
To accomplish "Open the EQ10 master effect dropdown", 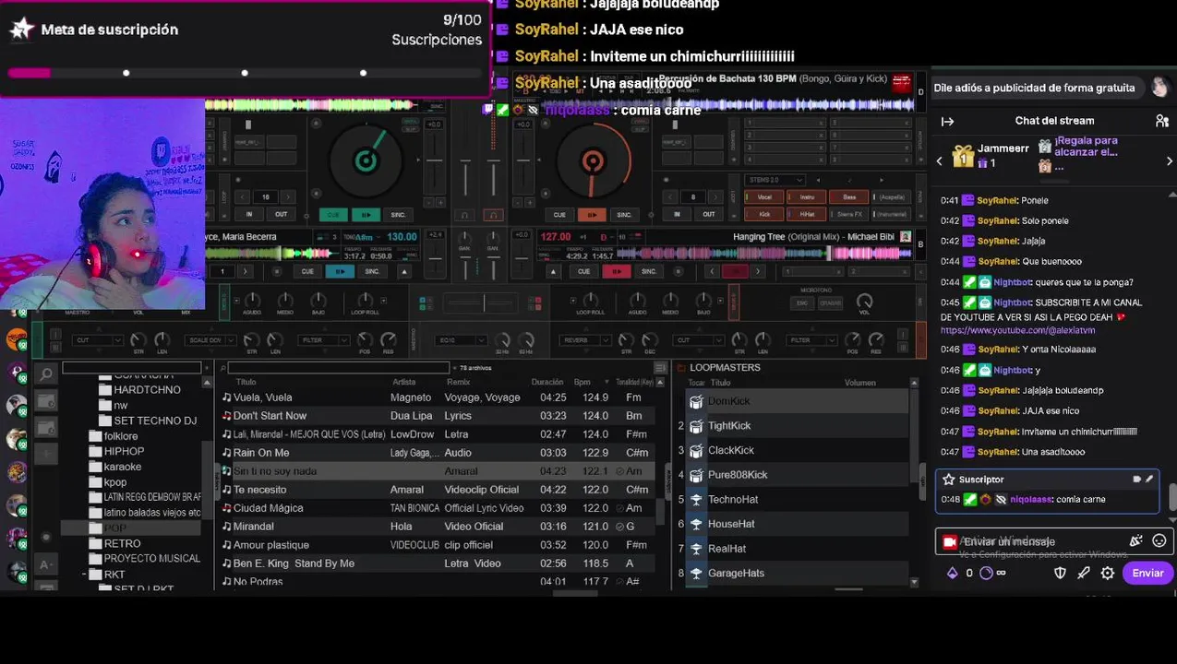I will (x=462, y=340).
